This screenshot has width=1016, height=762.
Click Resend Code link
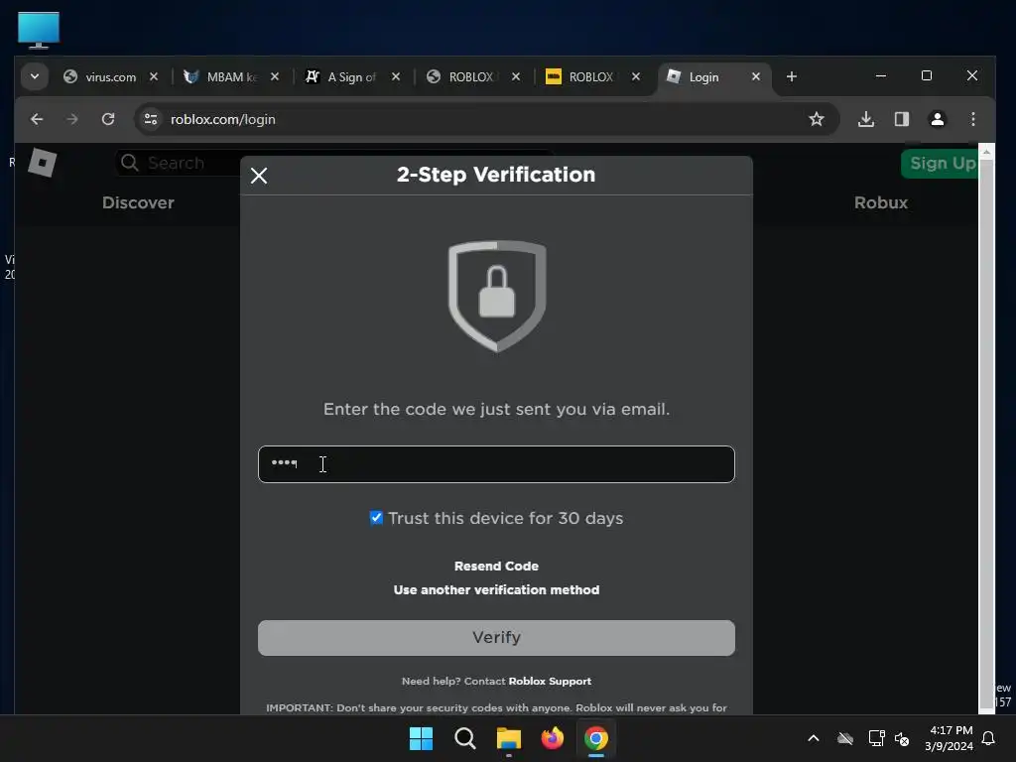pos(496,566)
